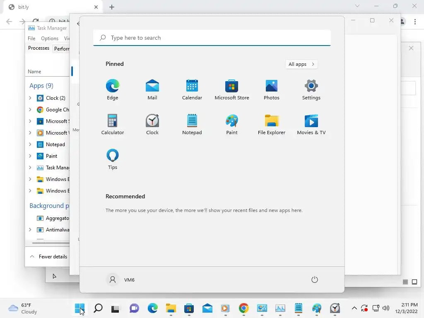424x318 pixels.
Task: Open Settings from the Start menu
Action: pos(311,90)
